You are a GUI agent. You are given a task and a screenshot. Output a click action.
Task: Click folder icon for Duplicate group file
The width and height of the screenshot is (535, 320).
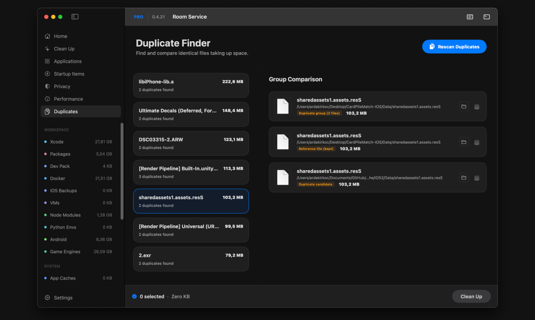tap(463, 107)
